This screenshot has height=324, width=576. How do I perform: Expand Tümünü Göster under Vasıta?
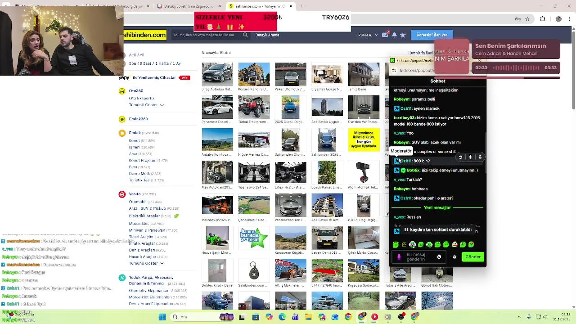click(x=146, y=263)
